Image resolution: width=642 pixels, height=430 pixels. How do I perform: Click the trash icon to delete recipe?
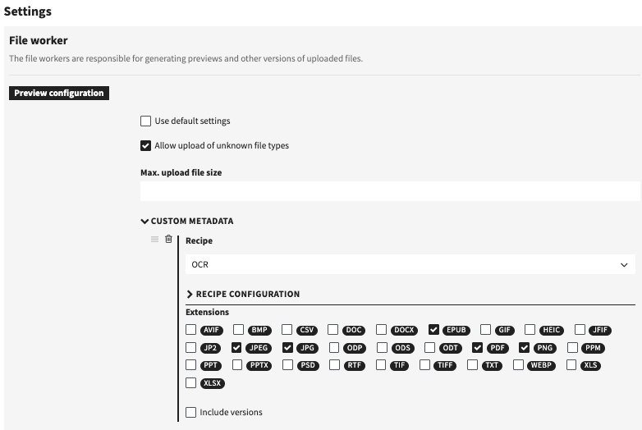coord(168,240)
